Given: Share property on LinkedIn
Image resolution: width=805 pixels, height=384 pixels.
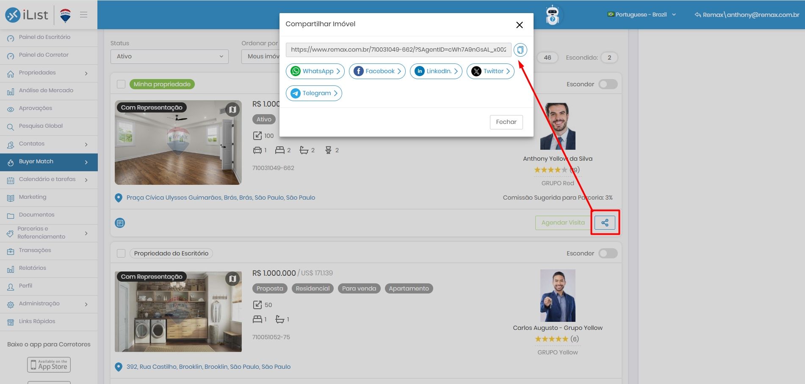Looking at the screenshot, I should coord(436,71).
